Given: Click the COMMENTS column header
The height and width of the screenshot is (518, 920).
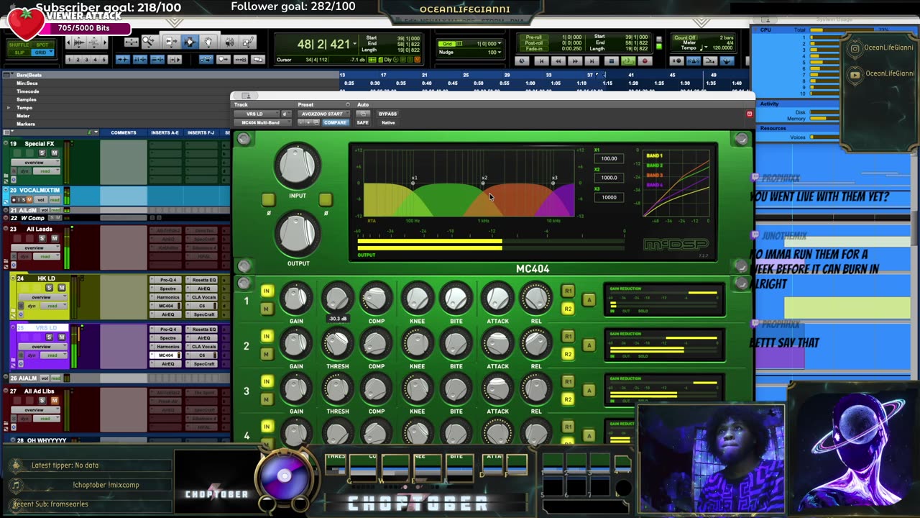Looking at the screenshot, I should (123, 132).
